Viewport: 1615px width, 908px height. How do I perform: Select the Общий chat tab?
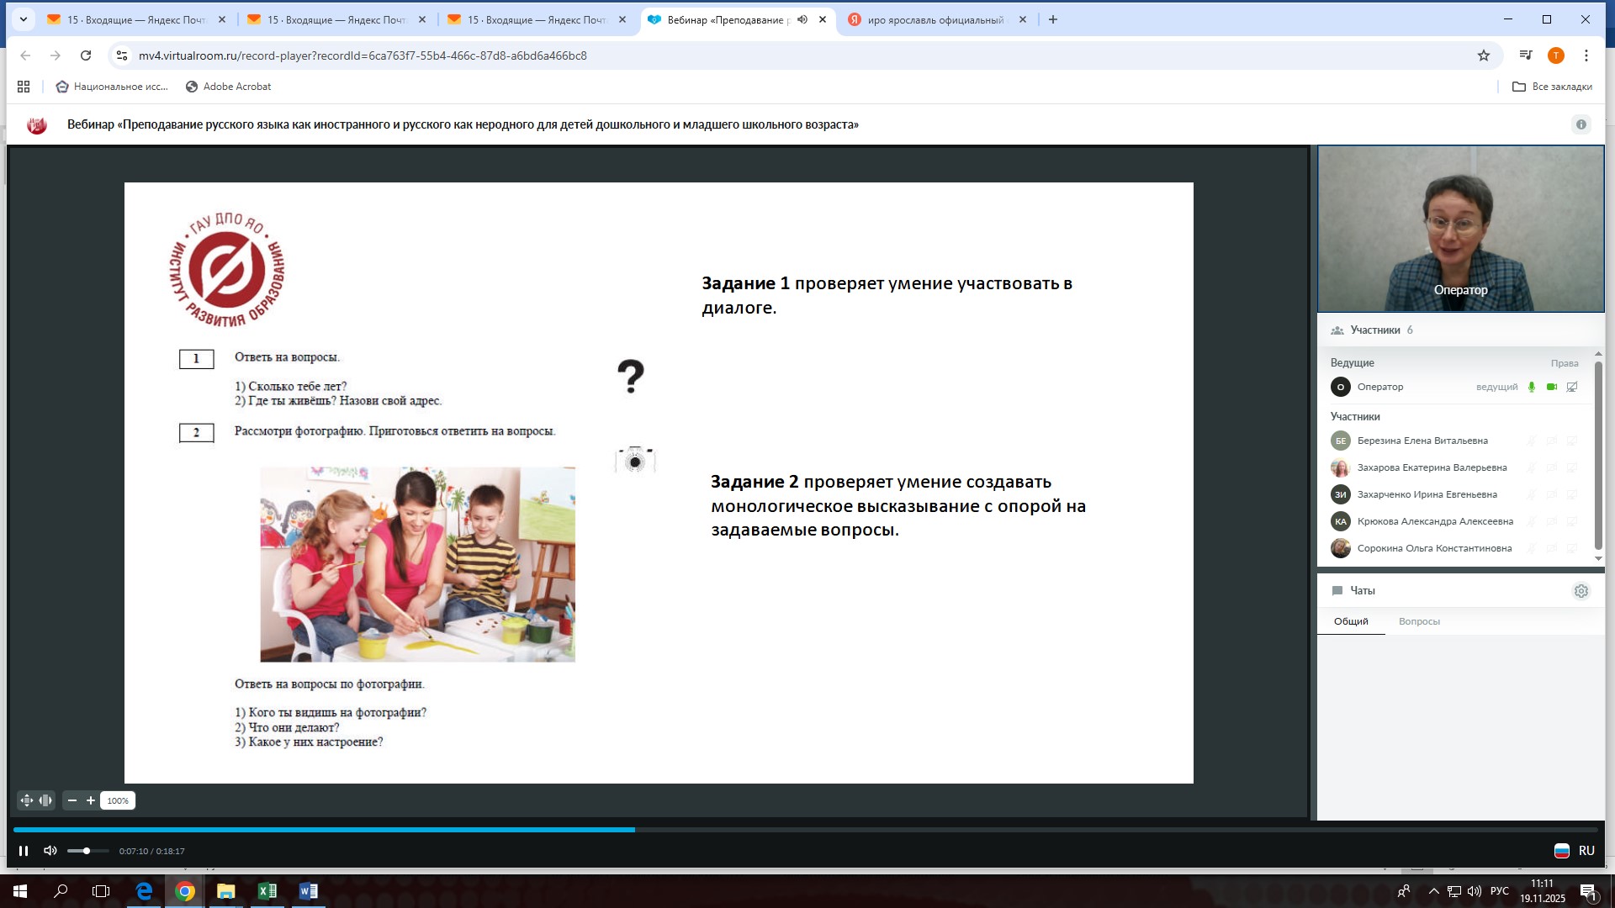(x=1351, y=621)
